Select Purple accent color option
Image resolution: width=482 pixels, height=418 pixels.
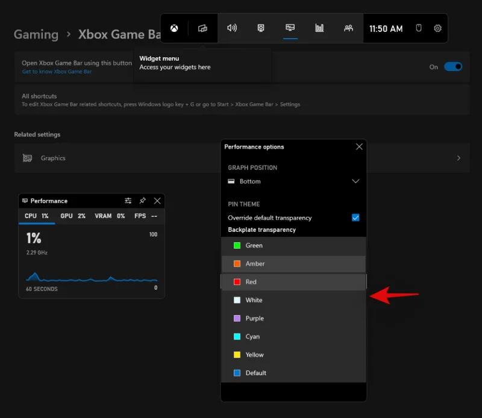[293, 319]
